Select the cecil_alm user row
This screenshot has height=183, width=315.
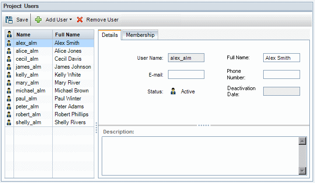pos(49,59)
